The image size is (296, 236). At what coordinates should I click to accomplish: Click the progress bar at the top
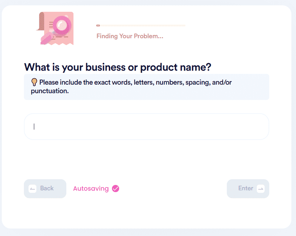tap(141, 25)
